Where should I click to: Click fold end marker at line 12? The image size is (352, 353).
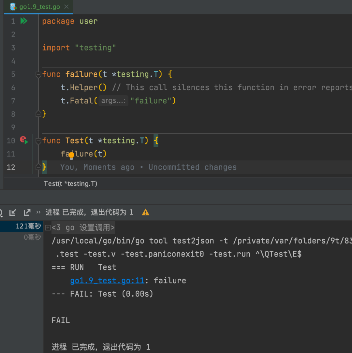[x=38, y=167]
